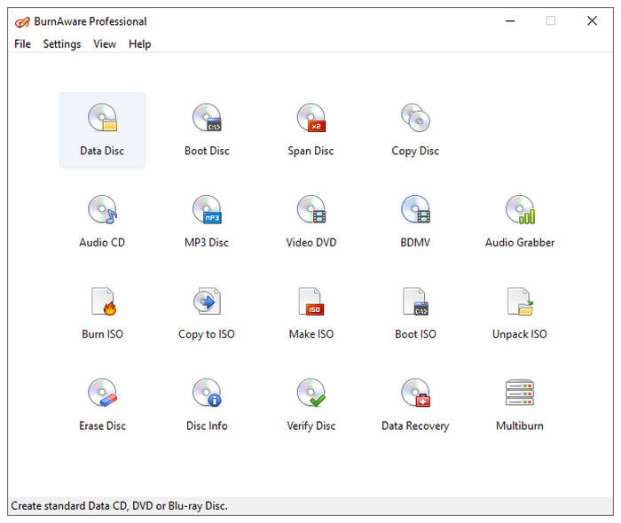
Task: Open the File menu
Action: point(22,43)
